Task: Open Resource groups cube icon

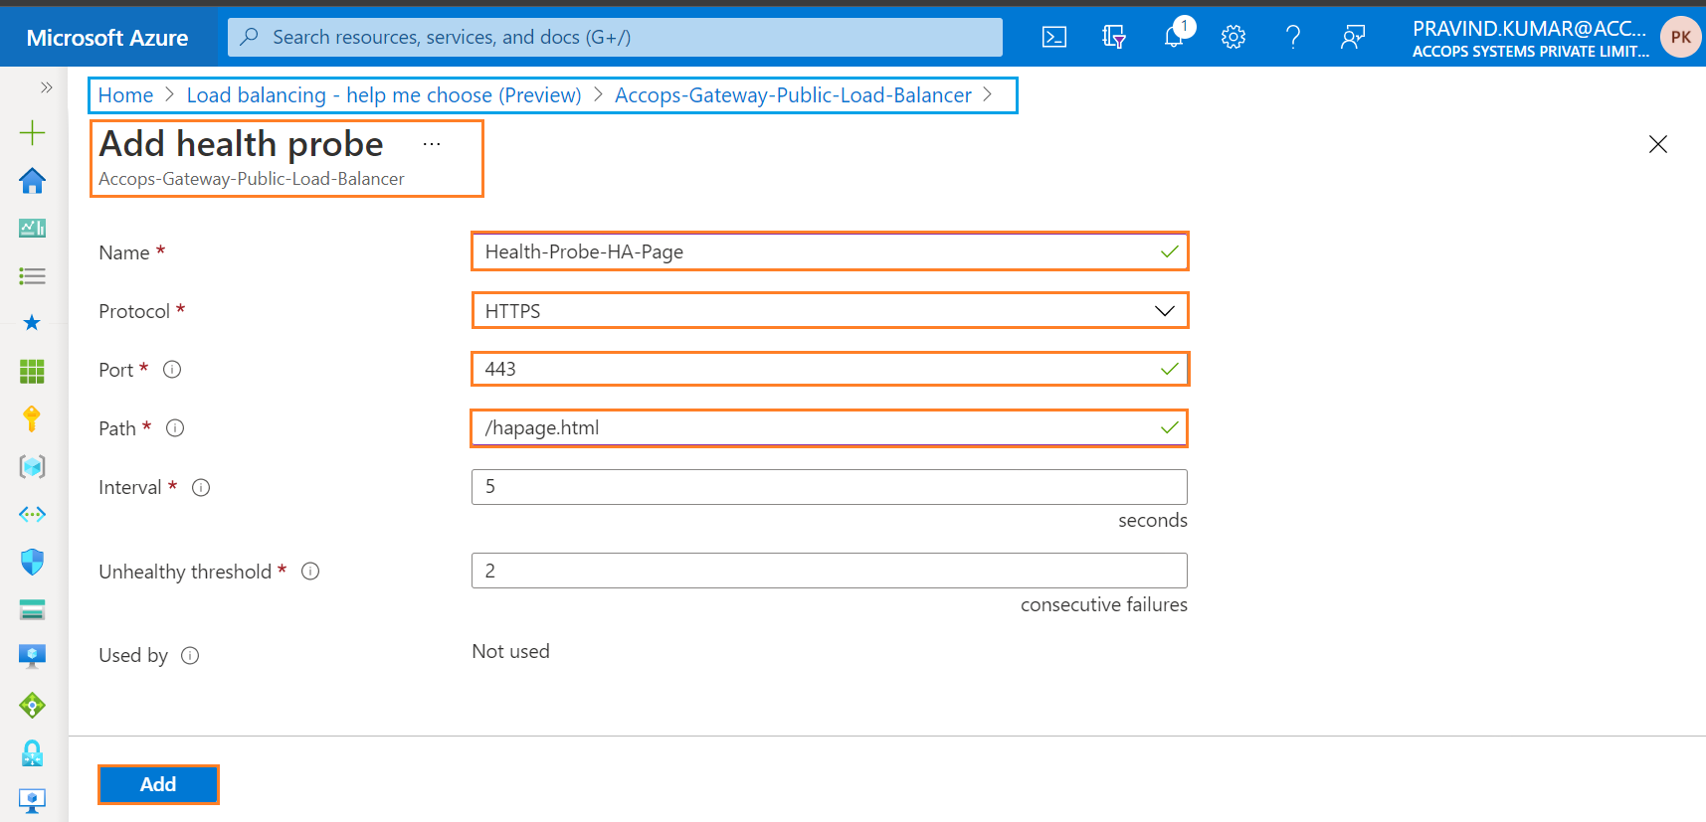Action: [x=32, y=466]
